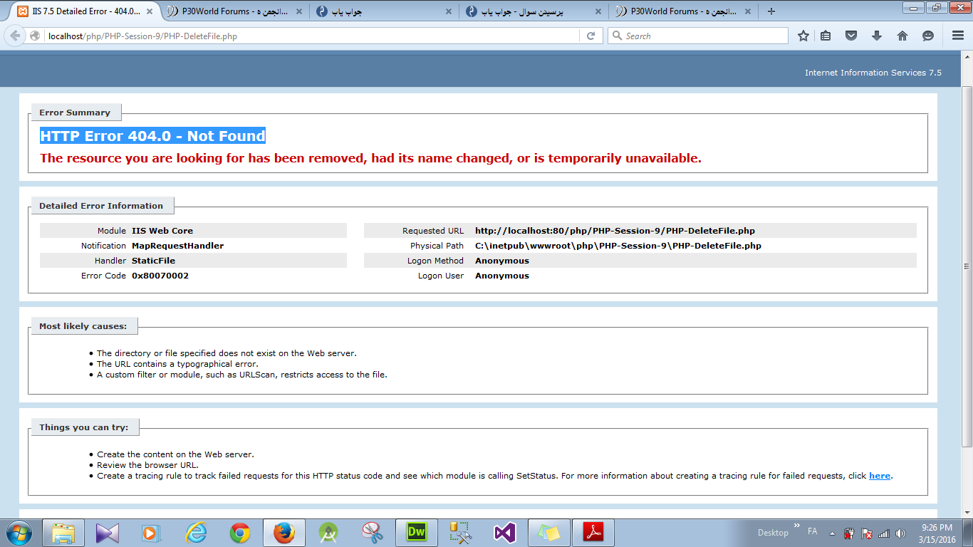This screenshot has height=547, width=973.
Task: Show hidden tray icons arrow
Action: click(x=831, y=533)
